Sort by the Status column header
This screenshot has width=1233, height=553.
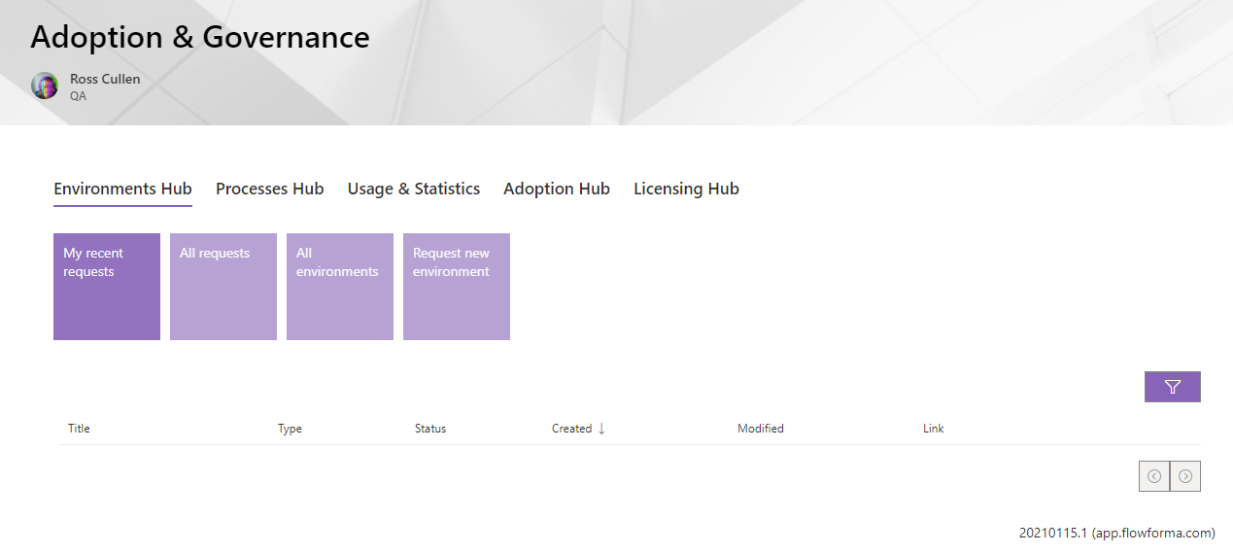pyautogui.click(x=430, y=429)
